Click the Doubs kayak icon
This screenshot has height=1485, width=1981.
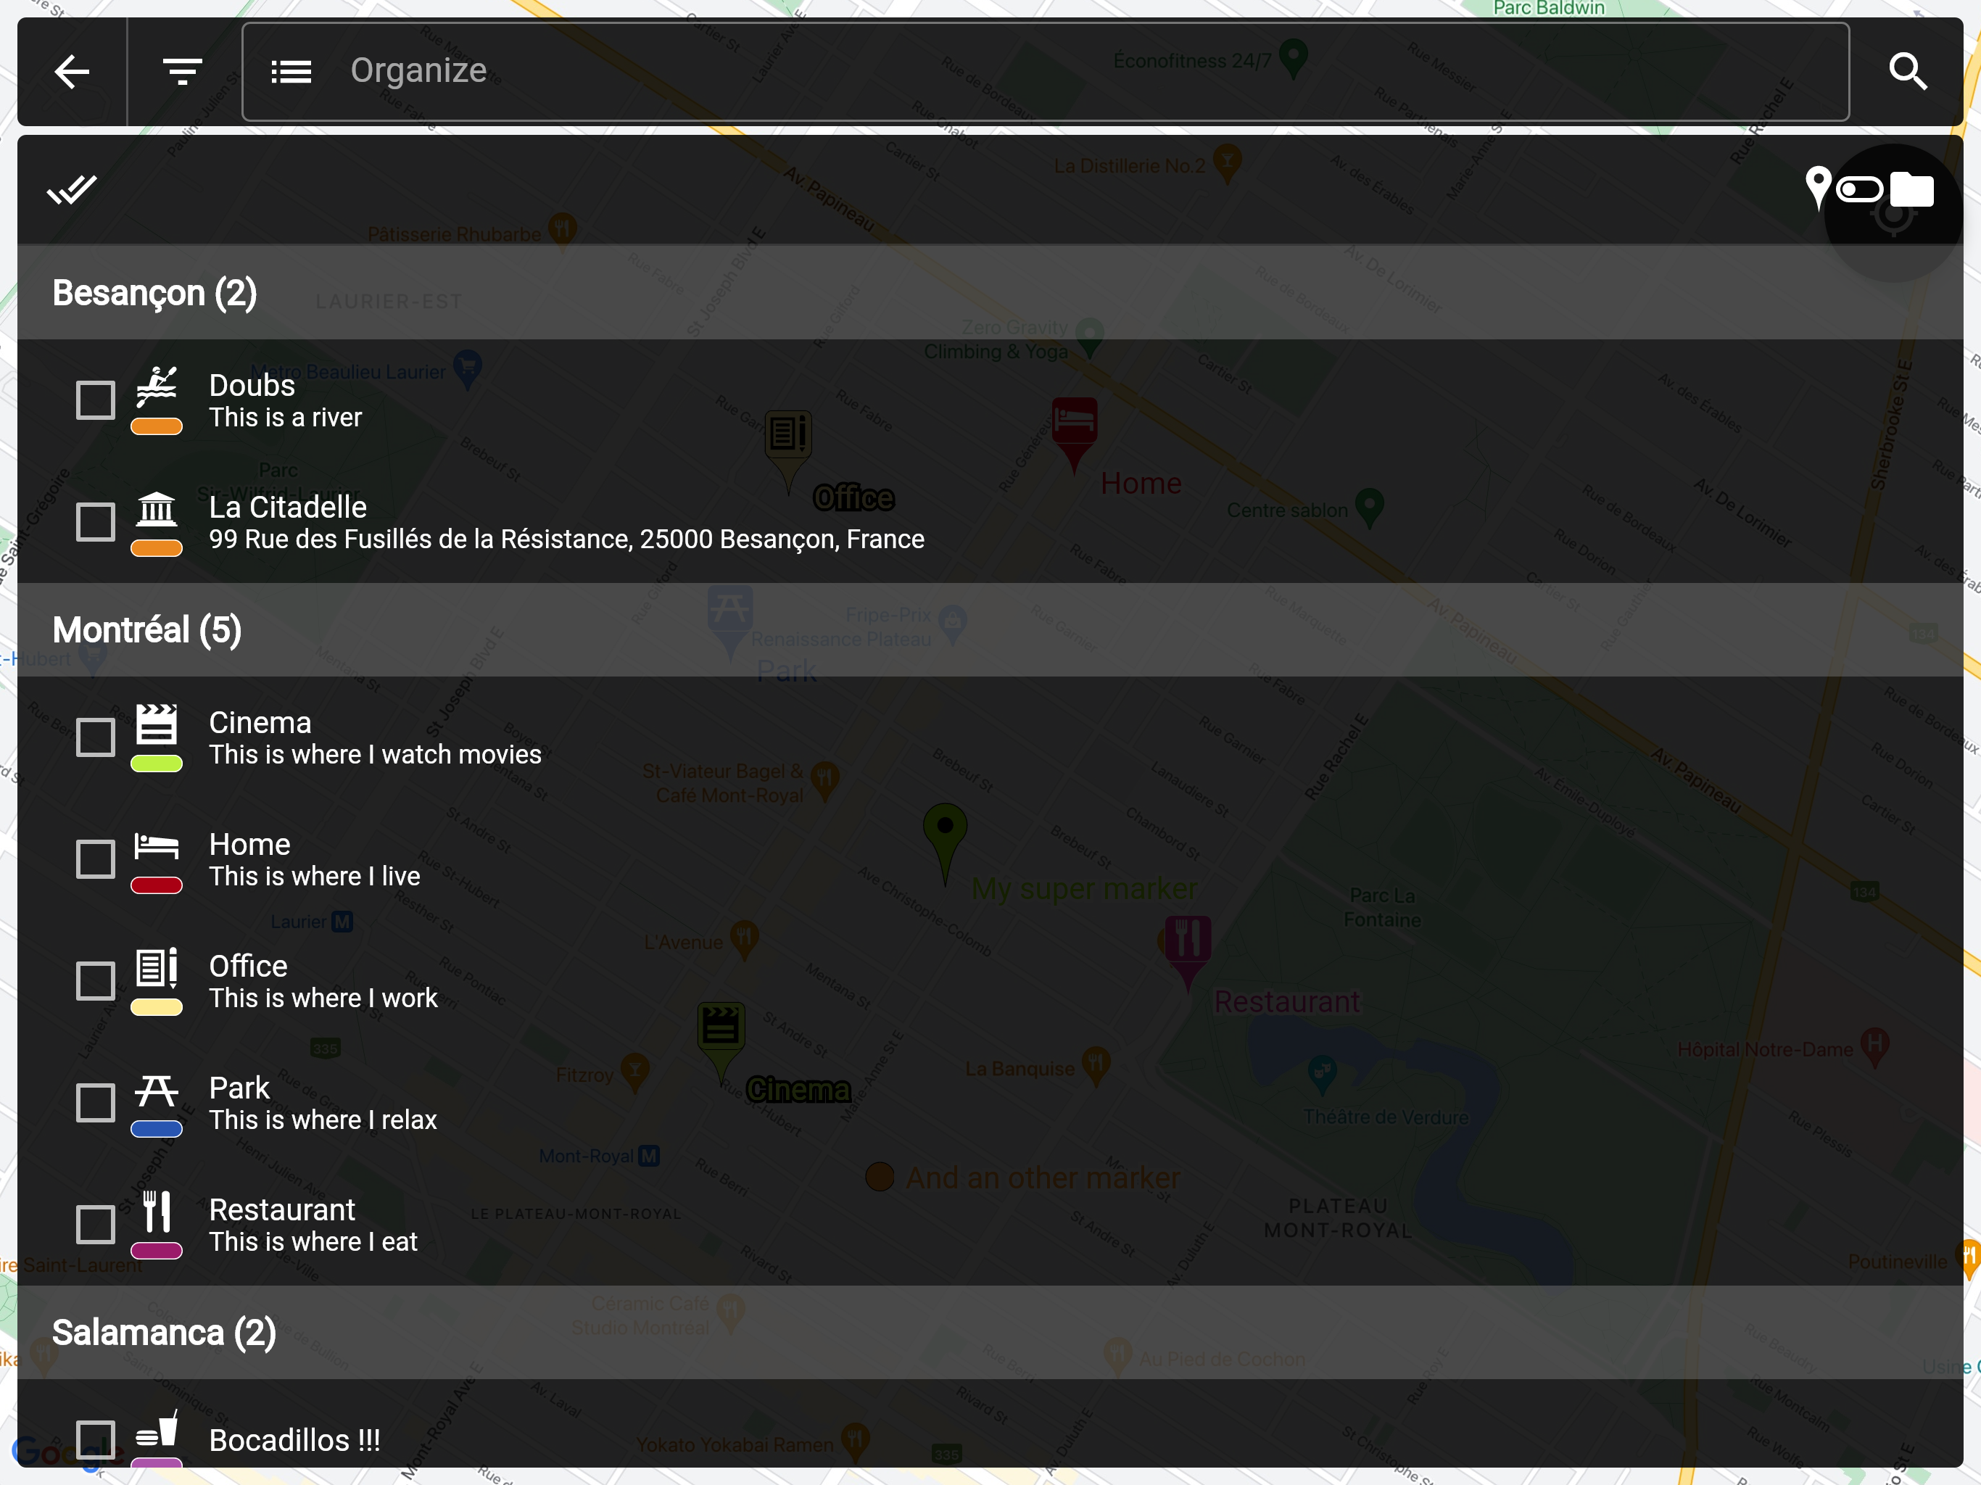(157, 387)
